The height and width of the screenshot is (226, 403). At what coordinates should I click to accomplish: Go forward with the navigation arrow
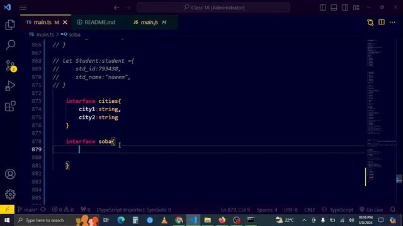128,8
